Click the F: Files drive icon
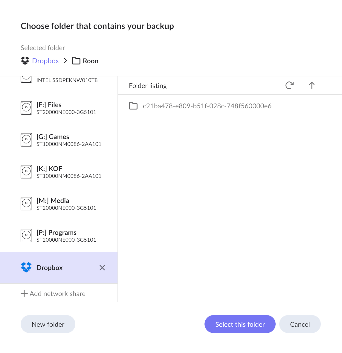 (x=26, y=108)
